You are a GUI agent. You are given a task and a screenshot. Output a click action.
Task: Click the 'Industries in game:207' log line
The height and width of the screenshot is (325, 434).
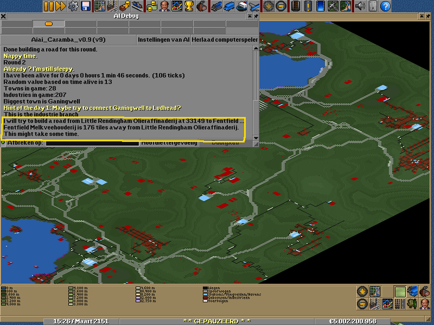35,95
